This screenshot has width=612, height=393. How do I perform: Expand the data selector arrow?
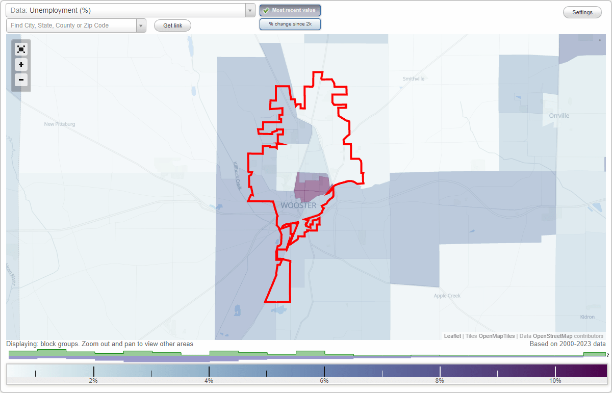pyautogui.click(x=250, y=10)
